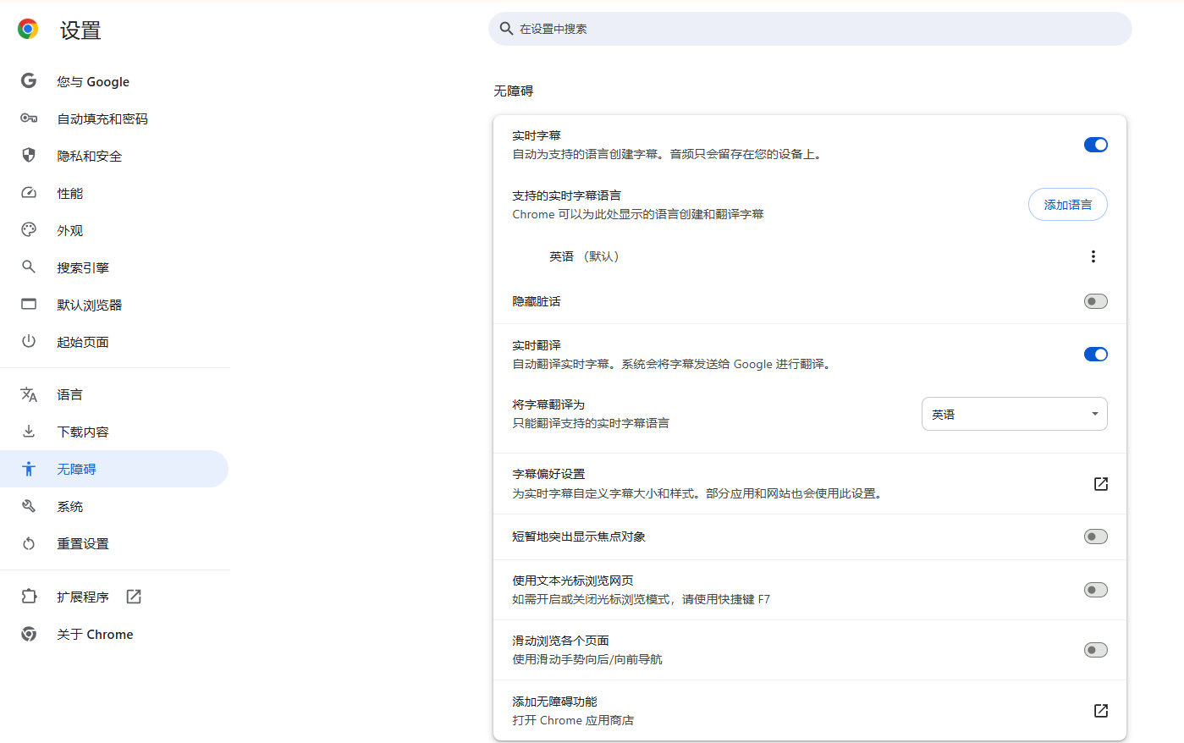1184x743 pixels.
Task: Click the reset icon for 重置设置
Action: 29,543
